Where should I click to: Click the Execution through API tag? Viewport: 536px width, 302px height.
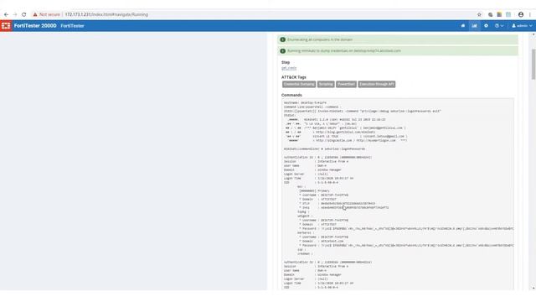tap(376, 84)
